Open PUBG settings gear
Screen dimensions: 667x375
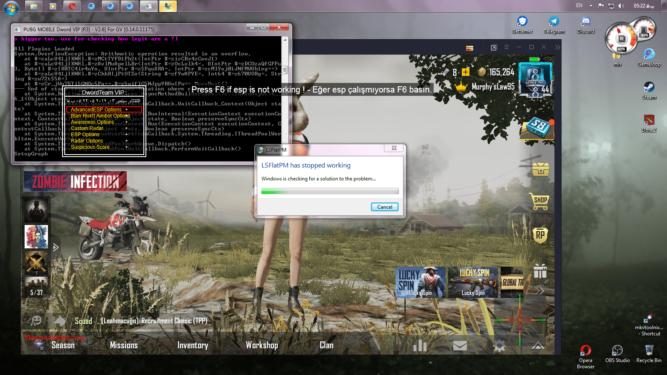click(x=499, y=346)
